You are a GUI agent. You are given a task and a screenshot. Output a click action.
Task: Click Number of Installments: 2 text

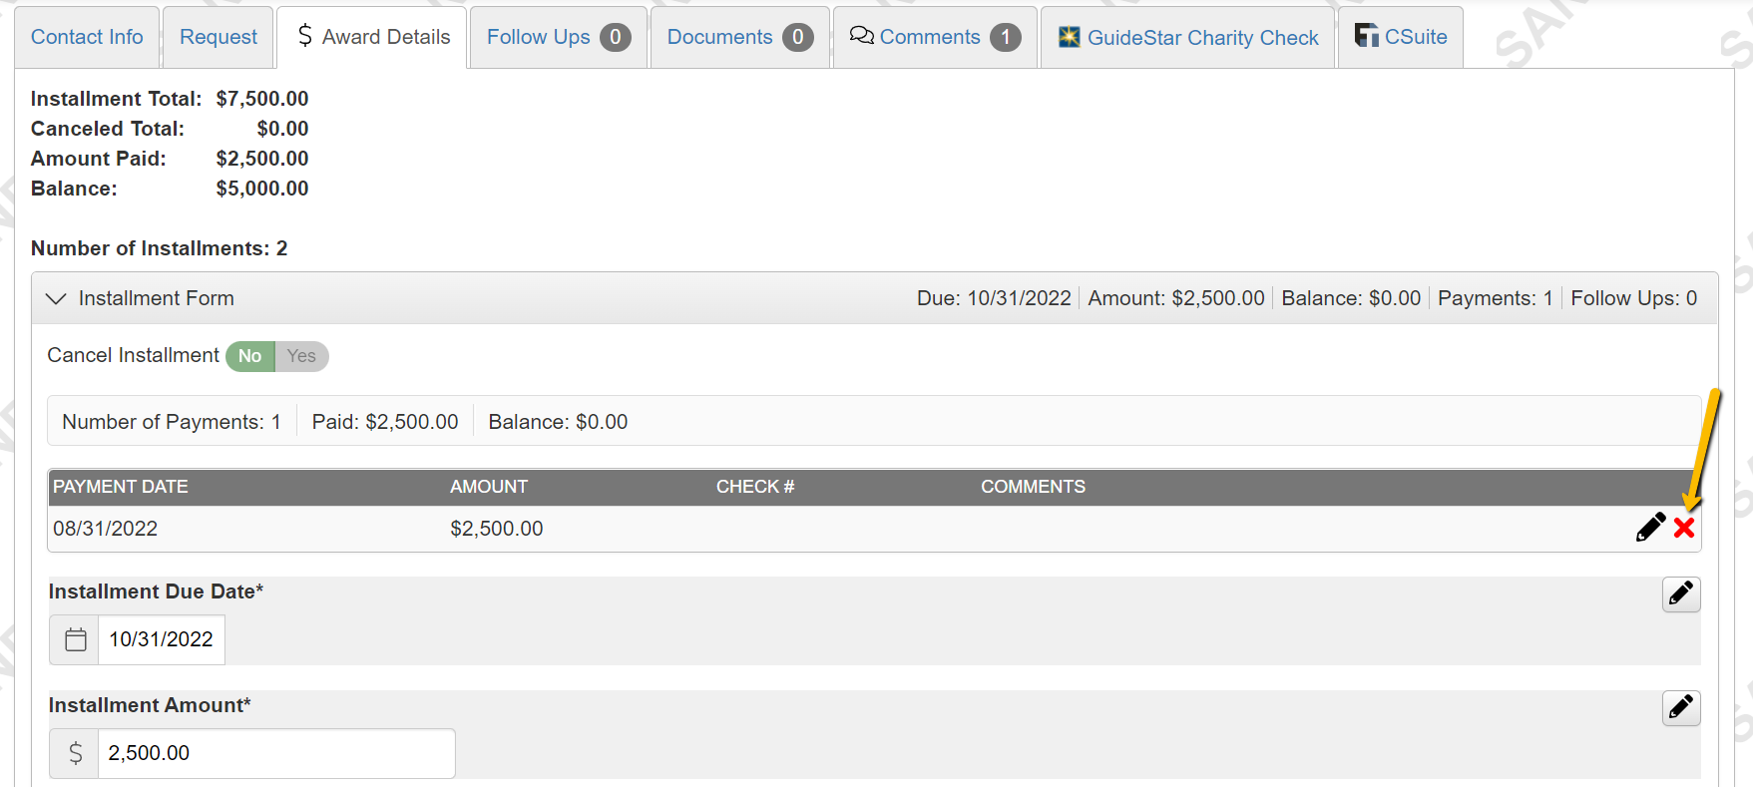pyautogui.click(x=160, y=248)
